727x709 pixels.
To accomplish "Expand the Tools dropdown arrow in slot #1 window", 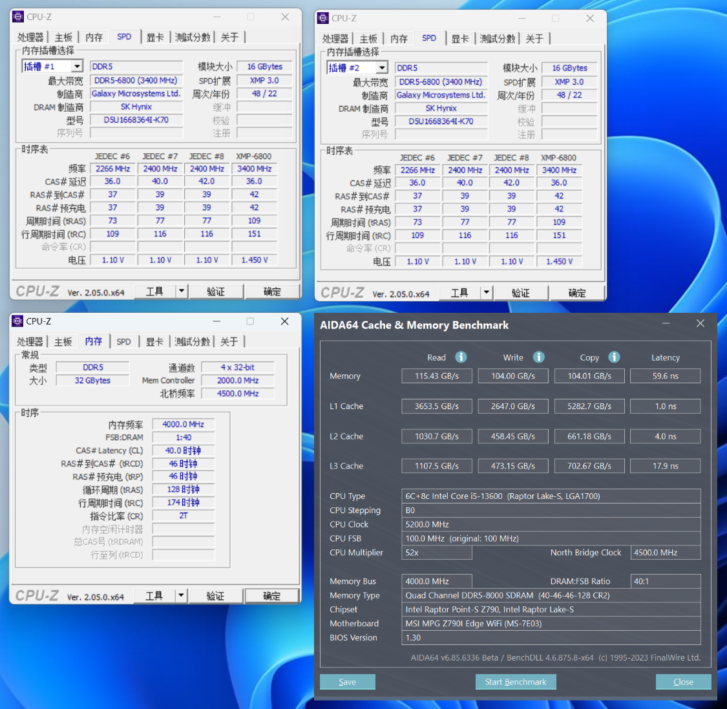I will 182,291.
